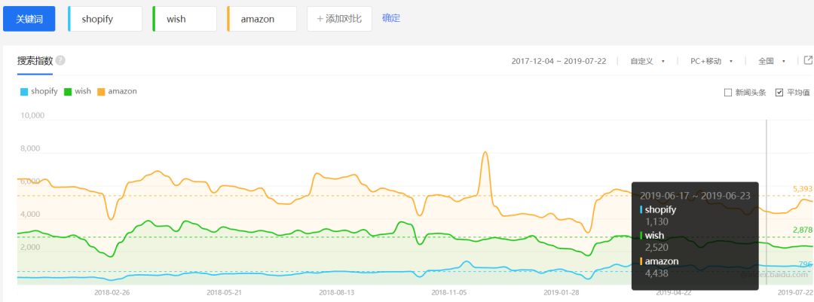Click the blue 关键词 button

click(29, 19)
